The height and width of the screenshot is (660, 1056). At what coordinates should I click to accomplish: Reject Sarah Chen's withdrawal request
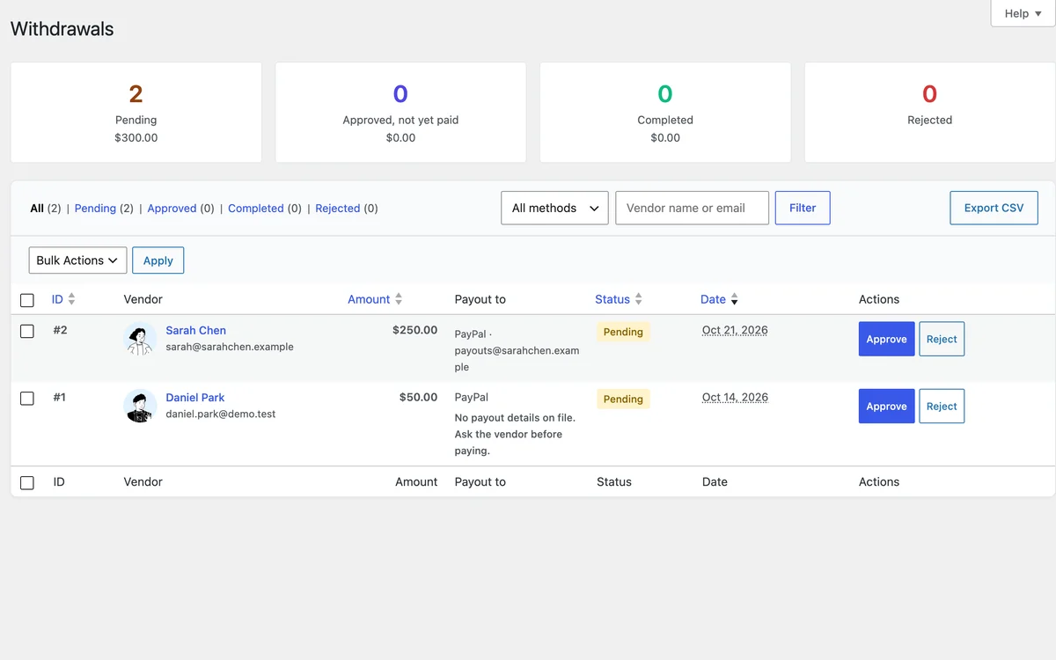[x=942, y=339]
